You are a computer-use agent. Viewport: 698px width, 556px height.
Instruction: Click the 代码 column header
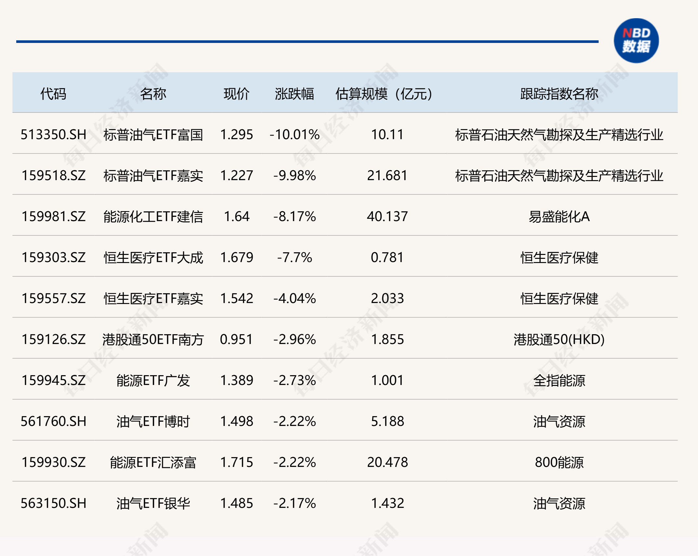point(53,94)
